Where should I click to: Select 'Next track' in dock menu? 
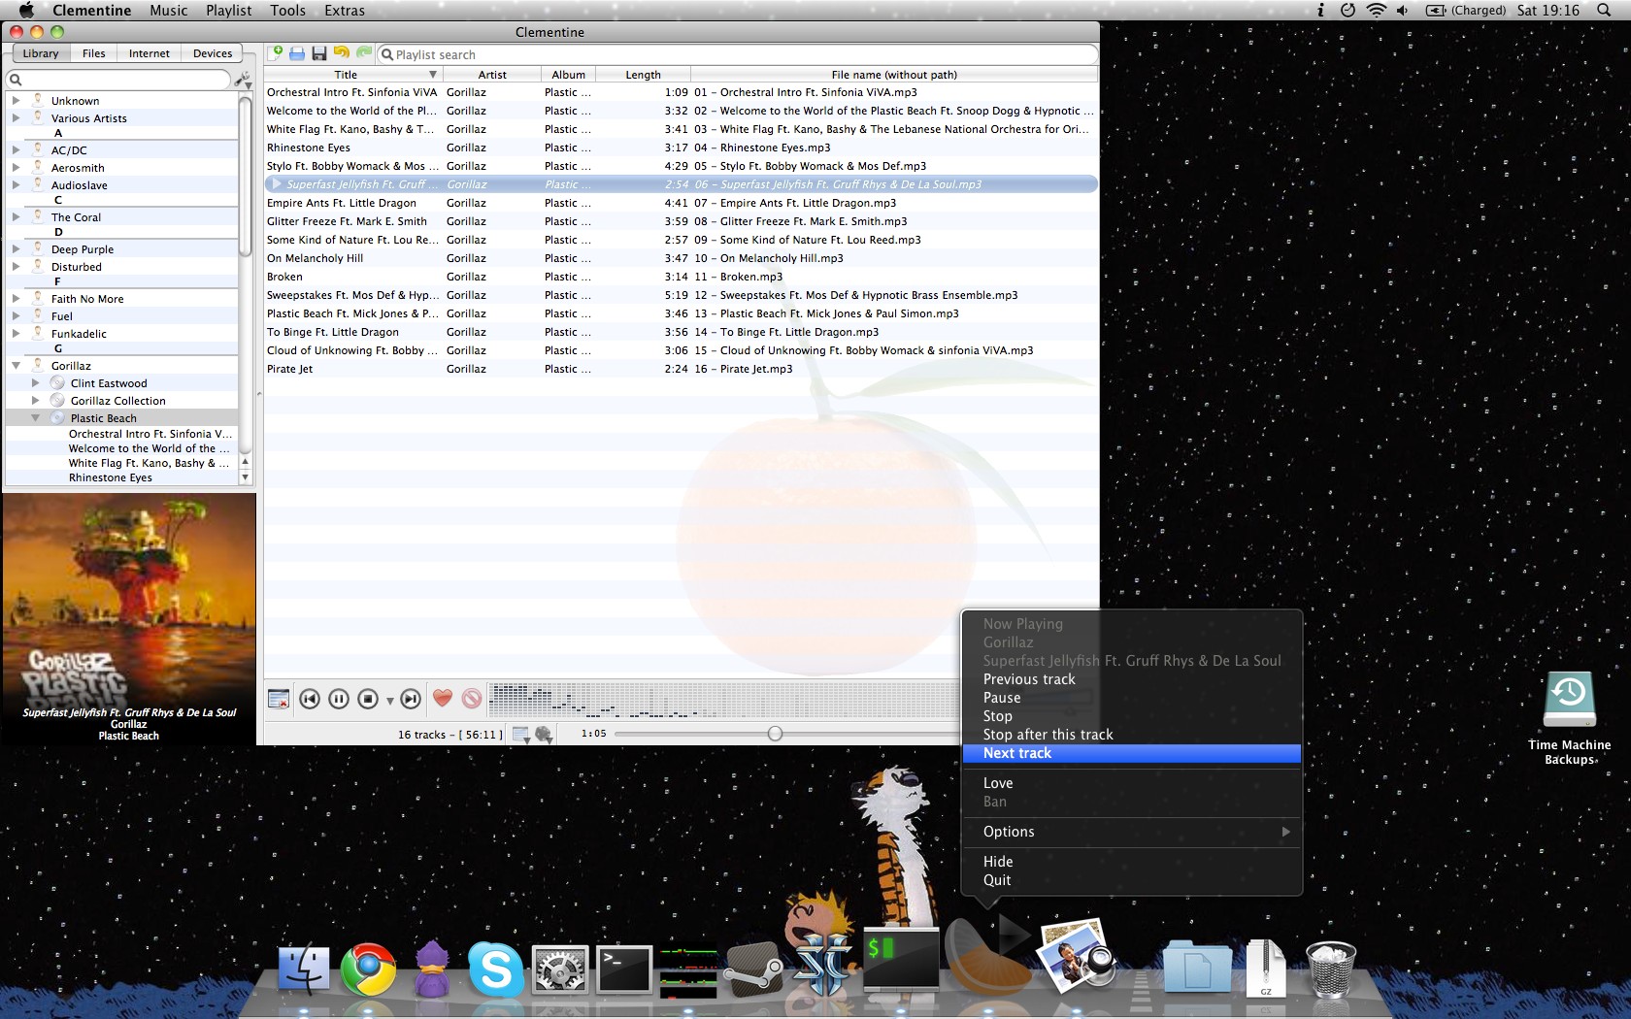[1016, 753]
